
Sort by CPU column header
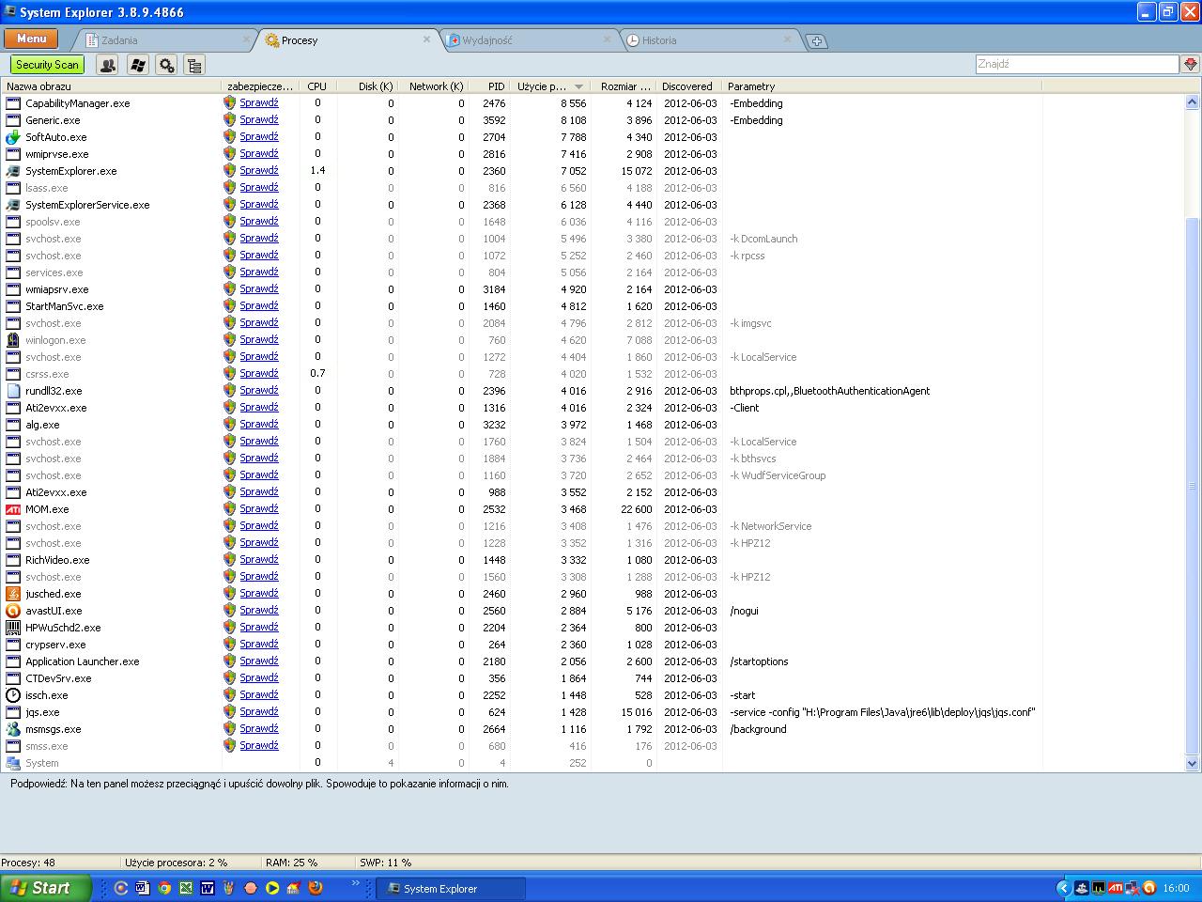(317, 86)
